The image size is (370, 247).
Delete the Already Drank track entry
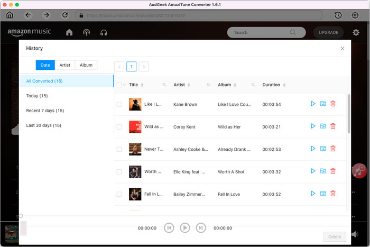point(333,149)
